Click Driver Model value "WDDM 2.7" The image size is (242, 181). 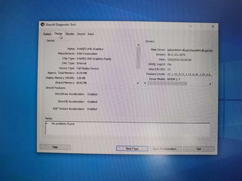click(173, 79)
